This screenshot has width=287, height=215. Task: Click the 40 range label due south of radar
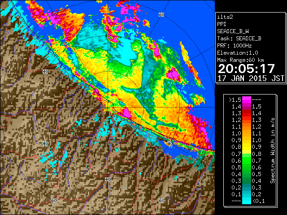click(108, 179)
